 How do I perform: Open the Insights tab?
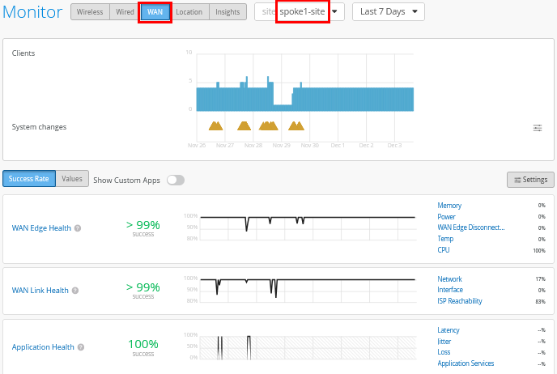(227, 11)
